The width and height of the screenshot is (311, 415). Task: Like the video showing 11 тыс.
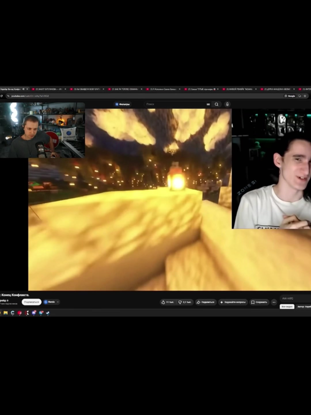168,302
